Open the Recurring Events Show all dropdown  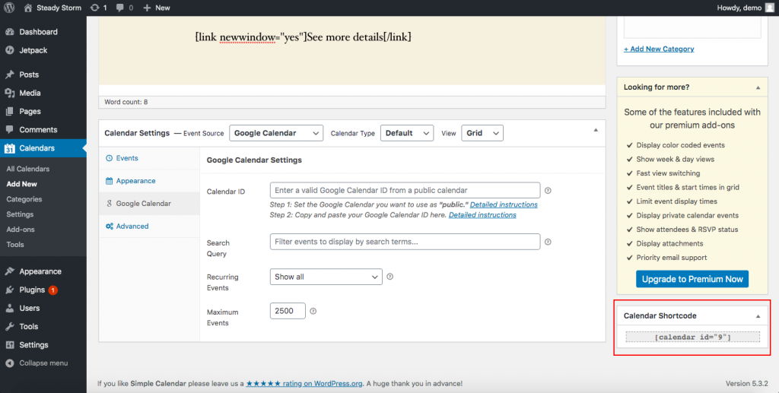(x=326, y=277)
